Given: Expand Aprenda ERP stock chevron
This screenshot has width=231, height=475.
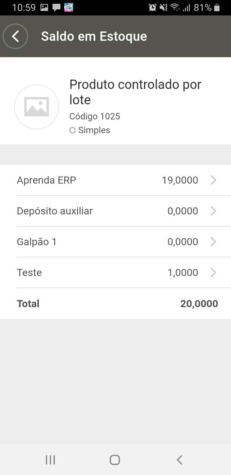Looking at the screenshot, I should pyautogui.click(x=213, y=180).
